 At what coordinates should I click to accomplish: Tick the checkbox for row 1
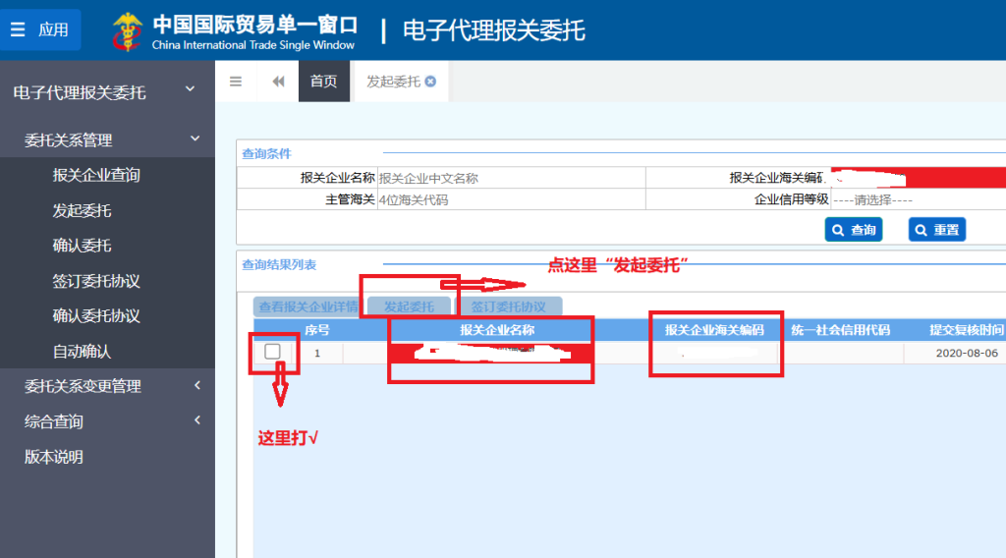[x=273, y=352]
